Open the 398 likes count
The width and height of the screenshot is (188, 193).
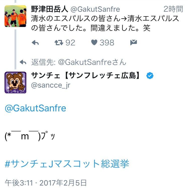(107, 43)
